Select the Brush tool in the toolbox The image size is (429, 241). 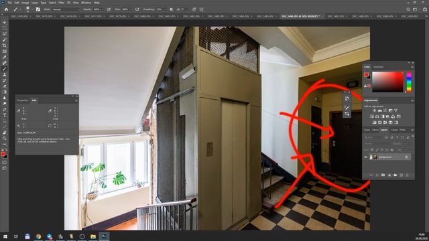coord(5,69)
